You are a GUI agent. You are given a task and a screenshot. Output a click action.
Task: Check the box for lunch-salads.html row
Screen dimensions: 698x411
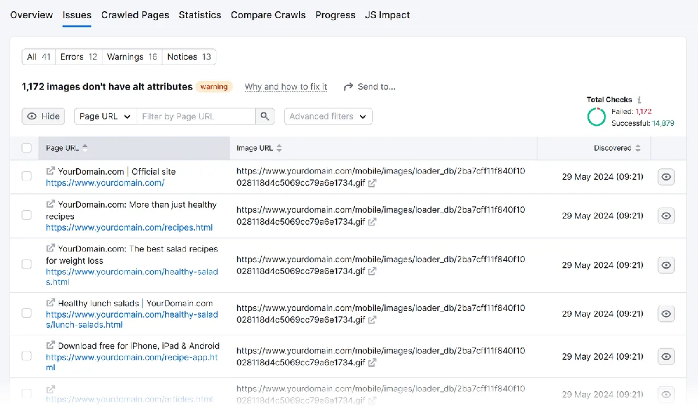coord(27,313)
